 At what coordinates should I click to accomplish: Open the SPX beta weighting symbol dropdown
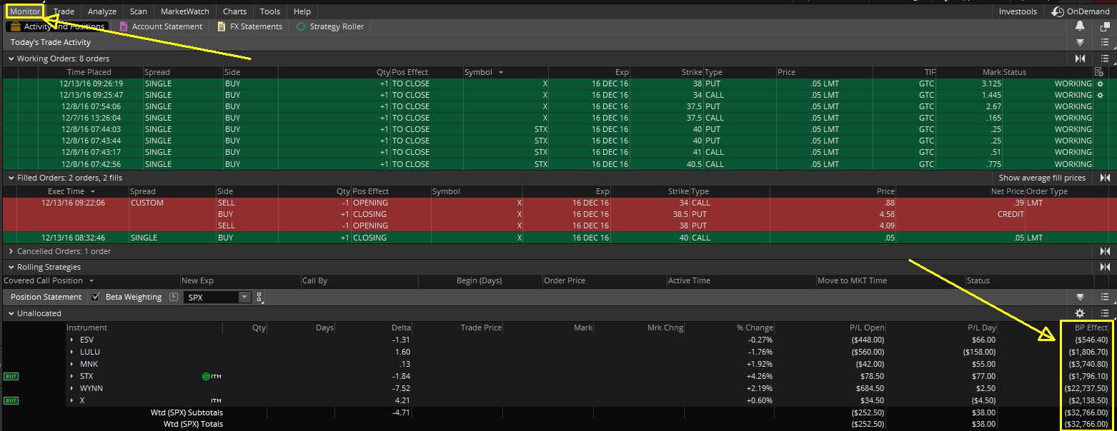pos(244,297)
